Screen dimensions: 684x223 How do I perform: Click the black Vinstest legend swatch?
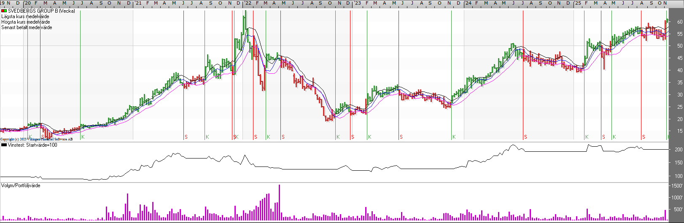point(4,145)
